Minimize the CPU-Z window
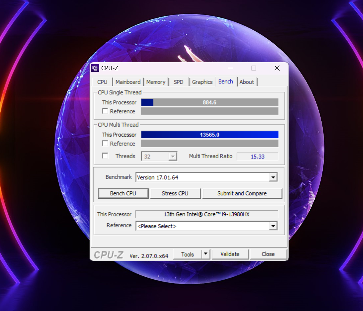The width and height of the screenshot is (363, 311). point(231,68)
